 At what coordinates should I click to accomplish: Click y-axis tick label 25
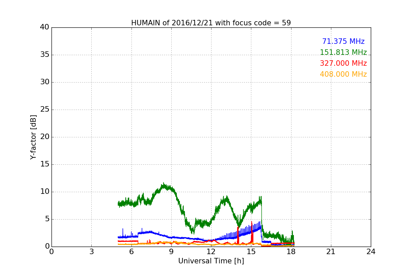point(45,110)
